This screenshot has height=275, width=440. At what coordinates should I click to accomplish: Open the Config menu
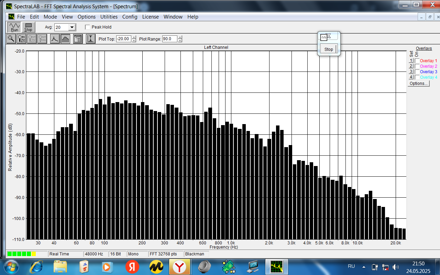pos(130,16)
